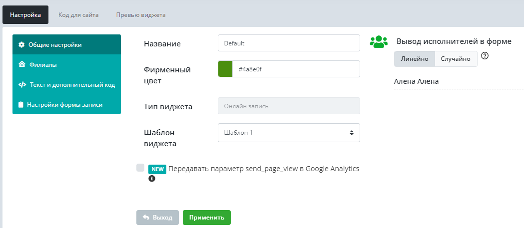Switch to the Настройка tab

pyautogui.click(x=25, y=14)
